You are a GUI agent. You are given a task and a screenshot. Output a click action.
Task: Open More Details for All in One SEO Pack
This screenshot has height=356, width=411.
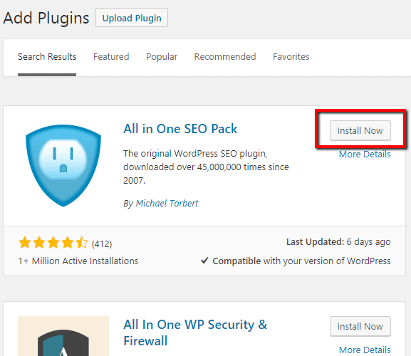point(365,155)
